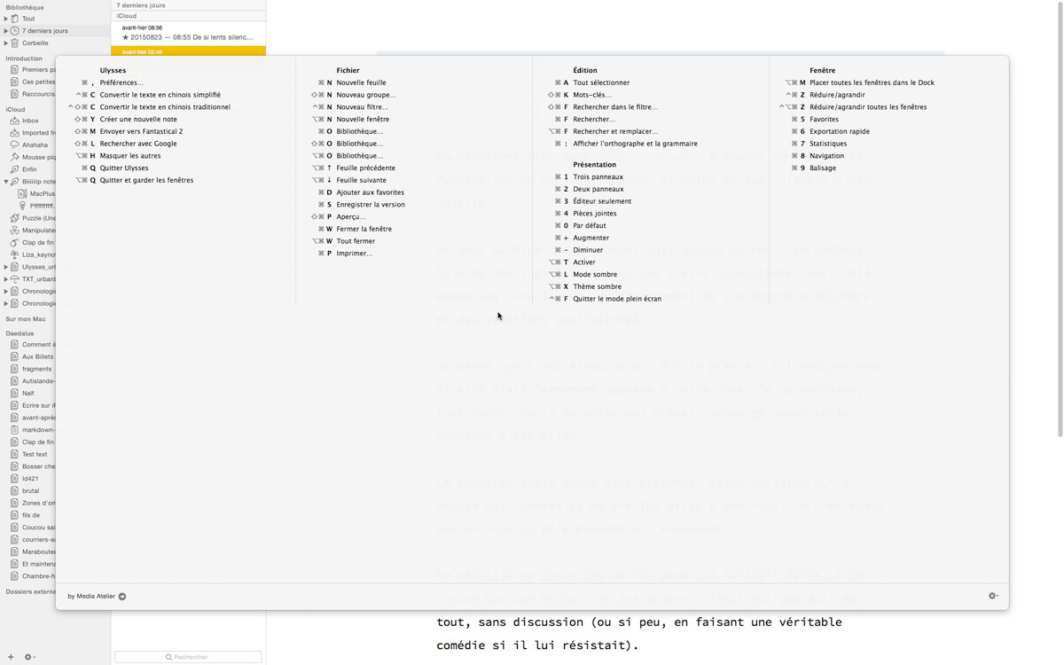This screenshot has height=665, width=1064.
Task: Select the brutal item in Daedalus
Action: (x=31, y=490)
